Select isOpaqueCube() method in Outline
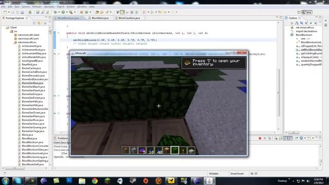Image resolution: width=329 pixels, height=185 pixels. pyautogui.click(x=311, y=57)
